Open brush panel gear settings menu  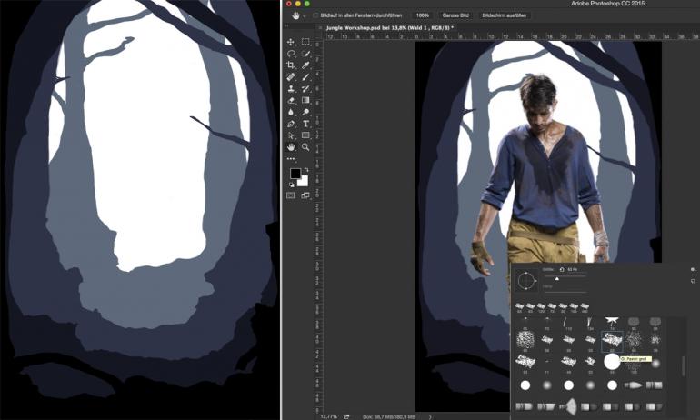(693, 270)
